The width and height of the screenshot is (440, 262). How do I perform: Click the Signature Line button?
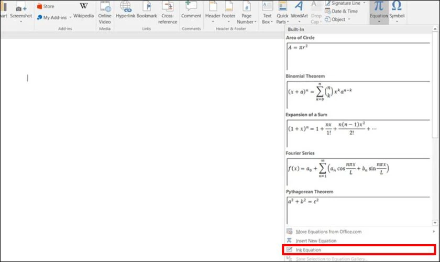(345, 3)
